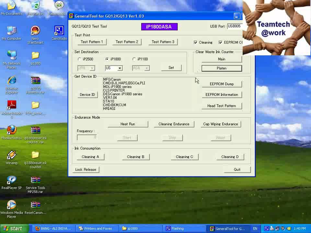Click the Set destination button
The width and height of the screenshot is (311, 233).
pyautogui.click(x=171, y=68)
